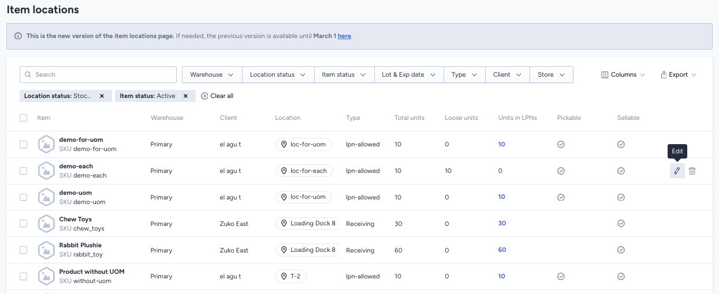The height and width of the screenshot is (294, 719).
Task: Click the pickable checkmark icon for demo-for-uom
Action: tap(561, 145)
